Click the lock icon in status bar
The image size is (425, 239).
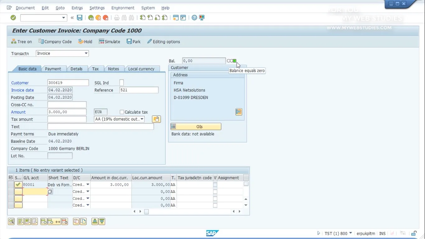pyautogui.click(x=414, y=233)
